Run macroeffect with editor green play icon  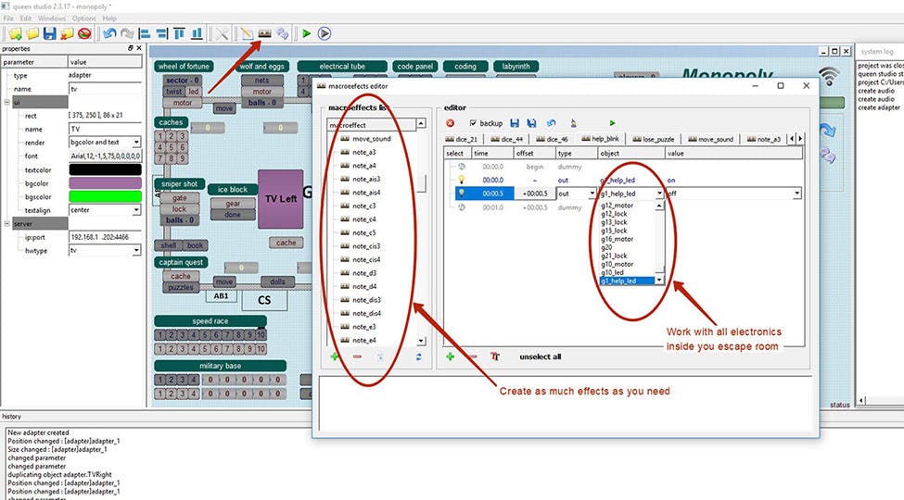coord(612,122)
